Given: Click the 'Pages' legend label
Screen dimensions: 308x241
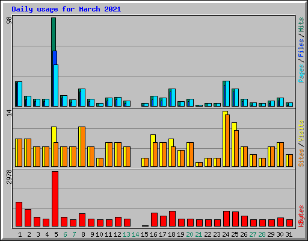Looking at the screenshot, I should (x=301, y=74).
